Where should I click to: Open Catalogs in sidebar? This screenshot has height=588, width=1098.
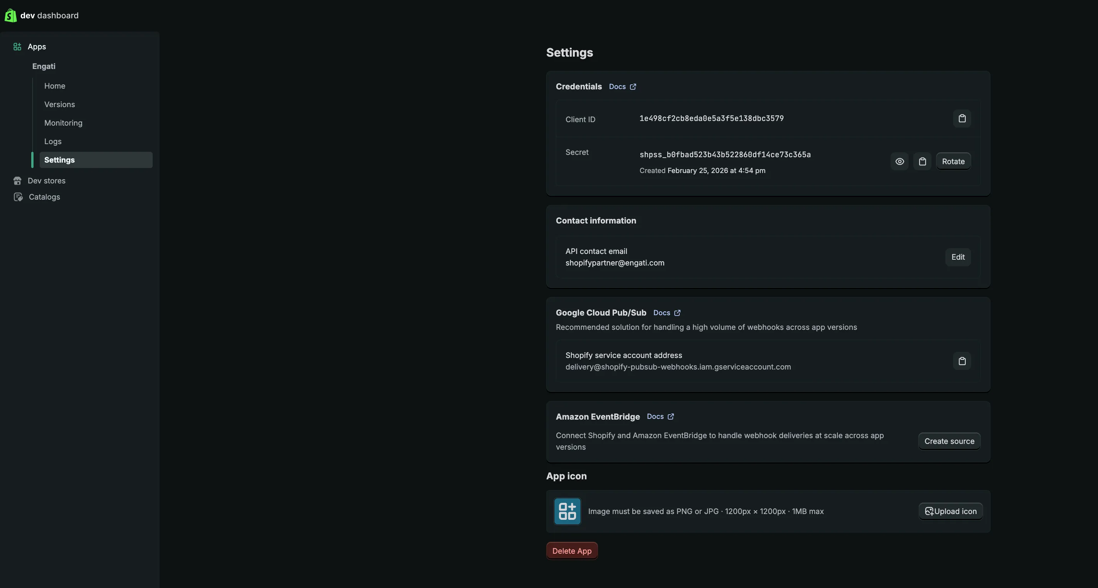tap(44, 197)
